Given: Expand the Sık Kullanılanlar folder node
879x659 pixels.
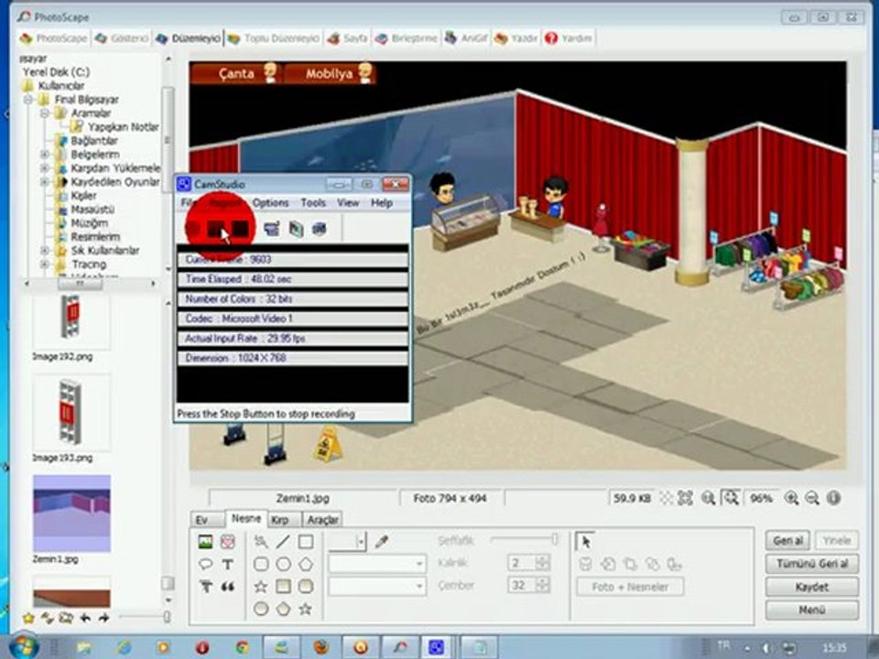Looking at the screenshot, I should pyautogui.click(x=45, y=251).
